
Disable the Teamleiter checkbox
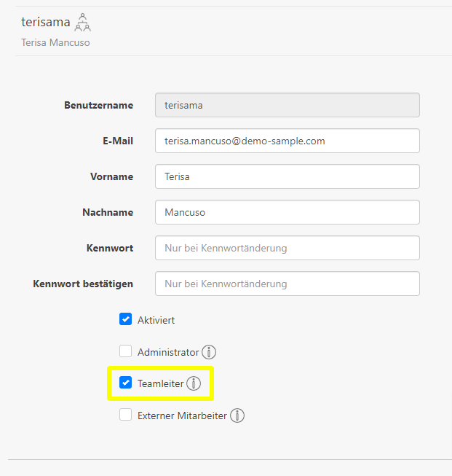point(126,383)
